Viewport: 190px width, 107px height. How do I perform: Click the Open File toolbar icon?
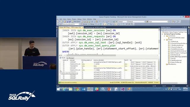pyautogui.click(x=65, y=22)
